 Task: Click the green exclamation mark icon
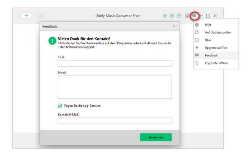52,41
